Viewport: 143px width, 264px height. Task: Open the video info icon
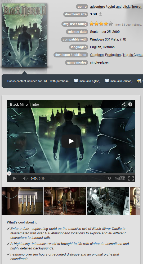click(130, 104)
